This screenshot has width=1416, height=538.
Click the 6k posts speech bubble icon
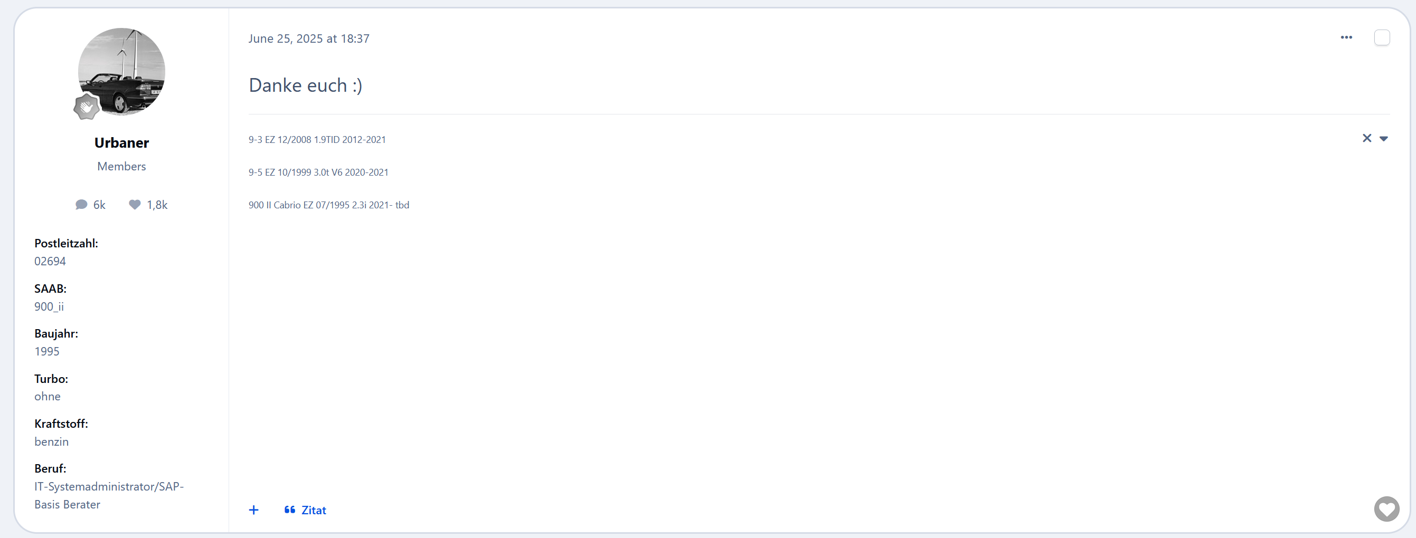coord(81,205)
